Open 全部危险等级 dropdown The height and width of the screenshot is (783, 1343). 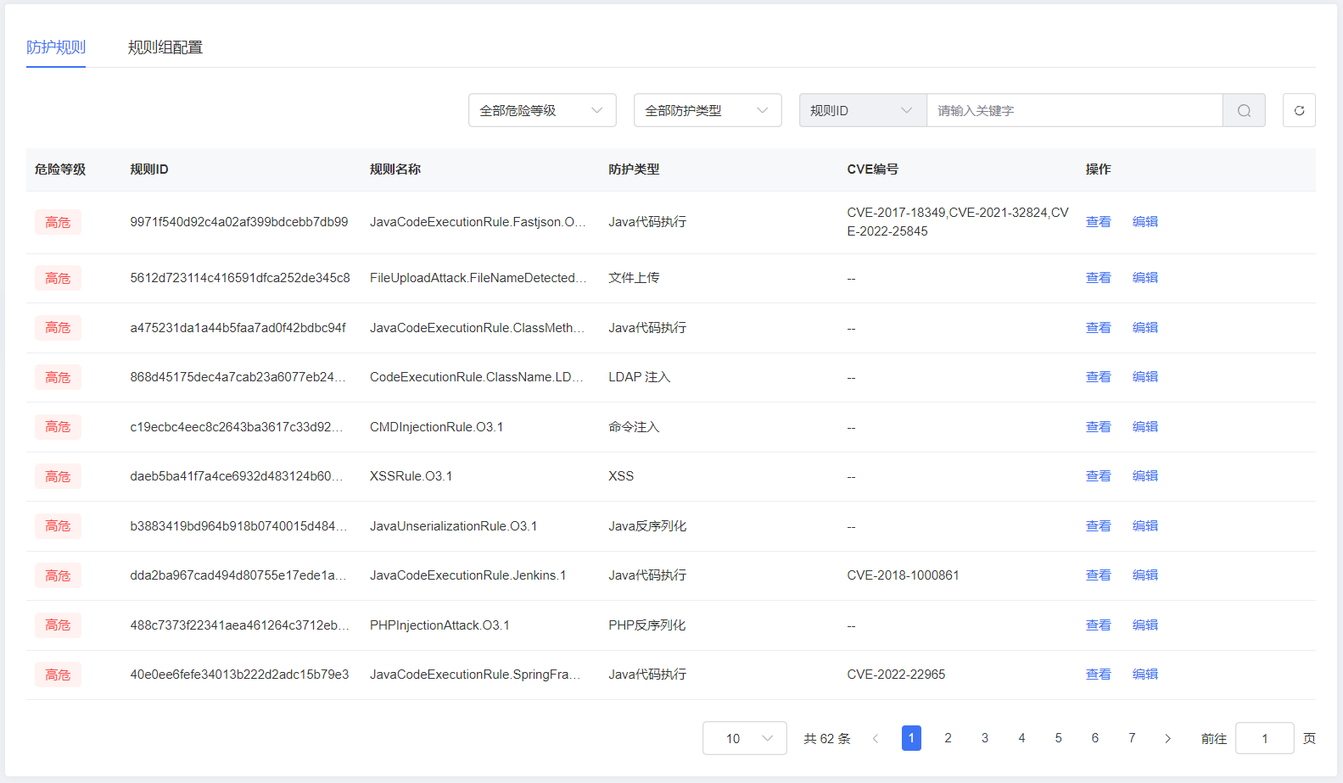pos(542,110)
